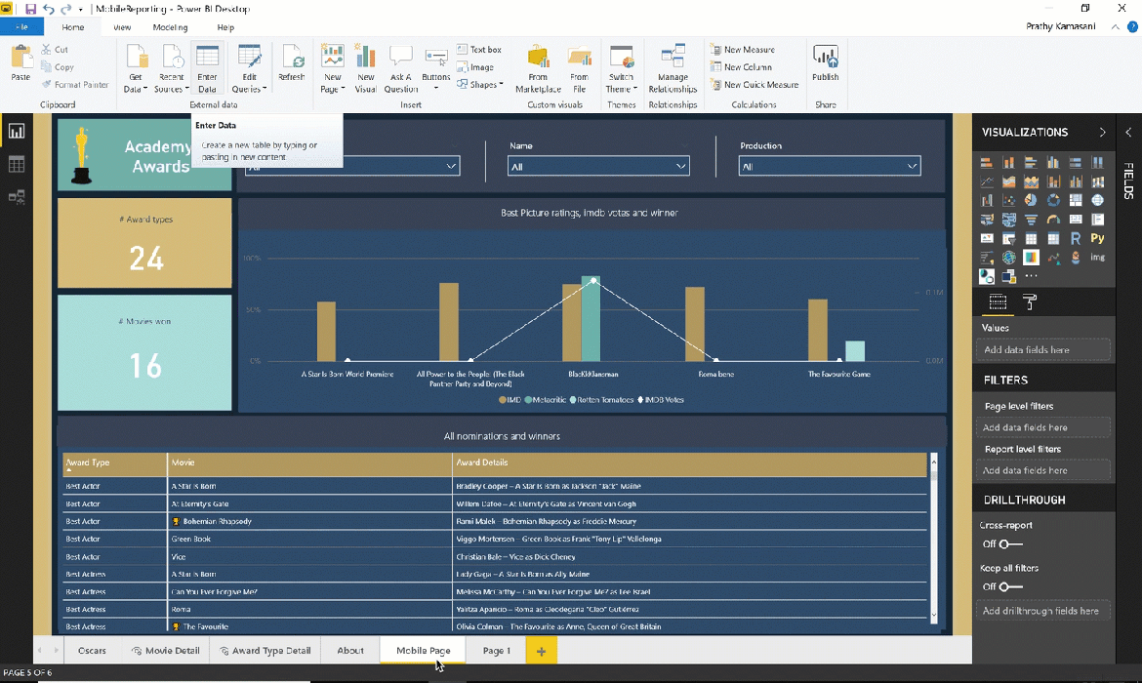Insert a New Visual
The image size is (1142, 683).
click(x=366, y=68)
